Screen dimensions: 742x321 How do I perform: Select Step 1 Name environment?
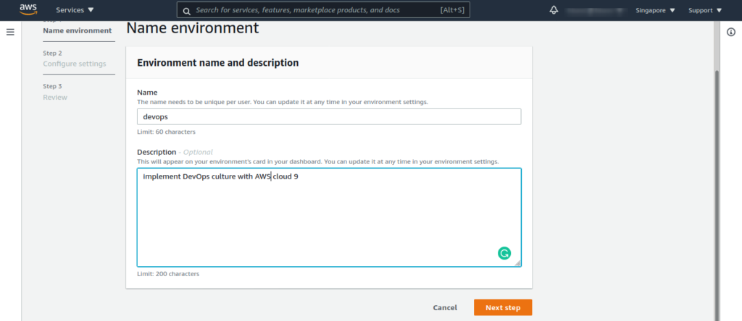tap(78, 30)
